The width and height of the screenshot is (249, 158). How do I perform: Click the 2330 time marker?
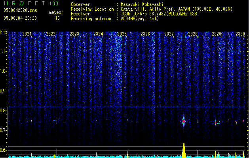[240, 34]
